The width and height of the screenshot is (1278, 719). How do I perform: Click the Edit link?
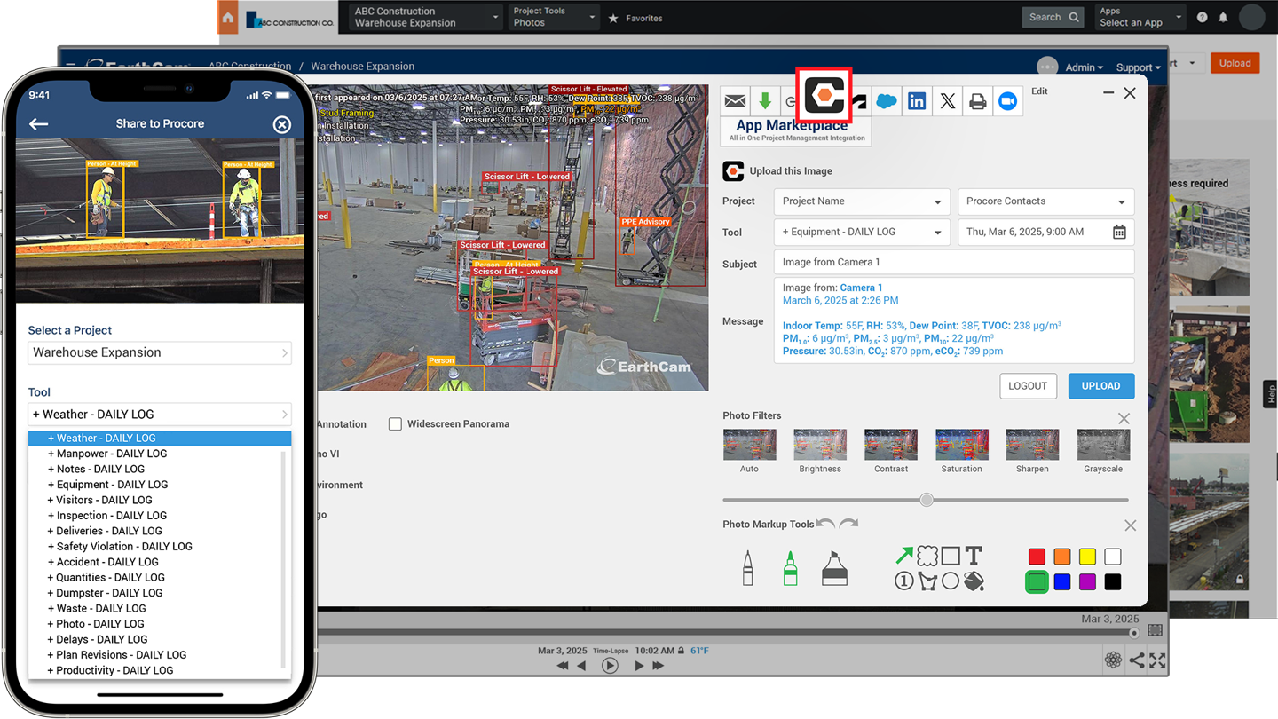[1039, 91]
